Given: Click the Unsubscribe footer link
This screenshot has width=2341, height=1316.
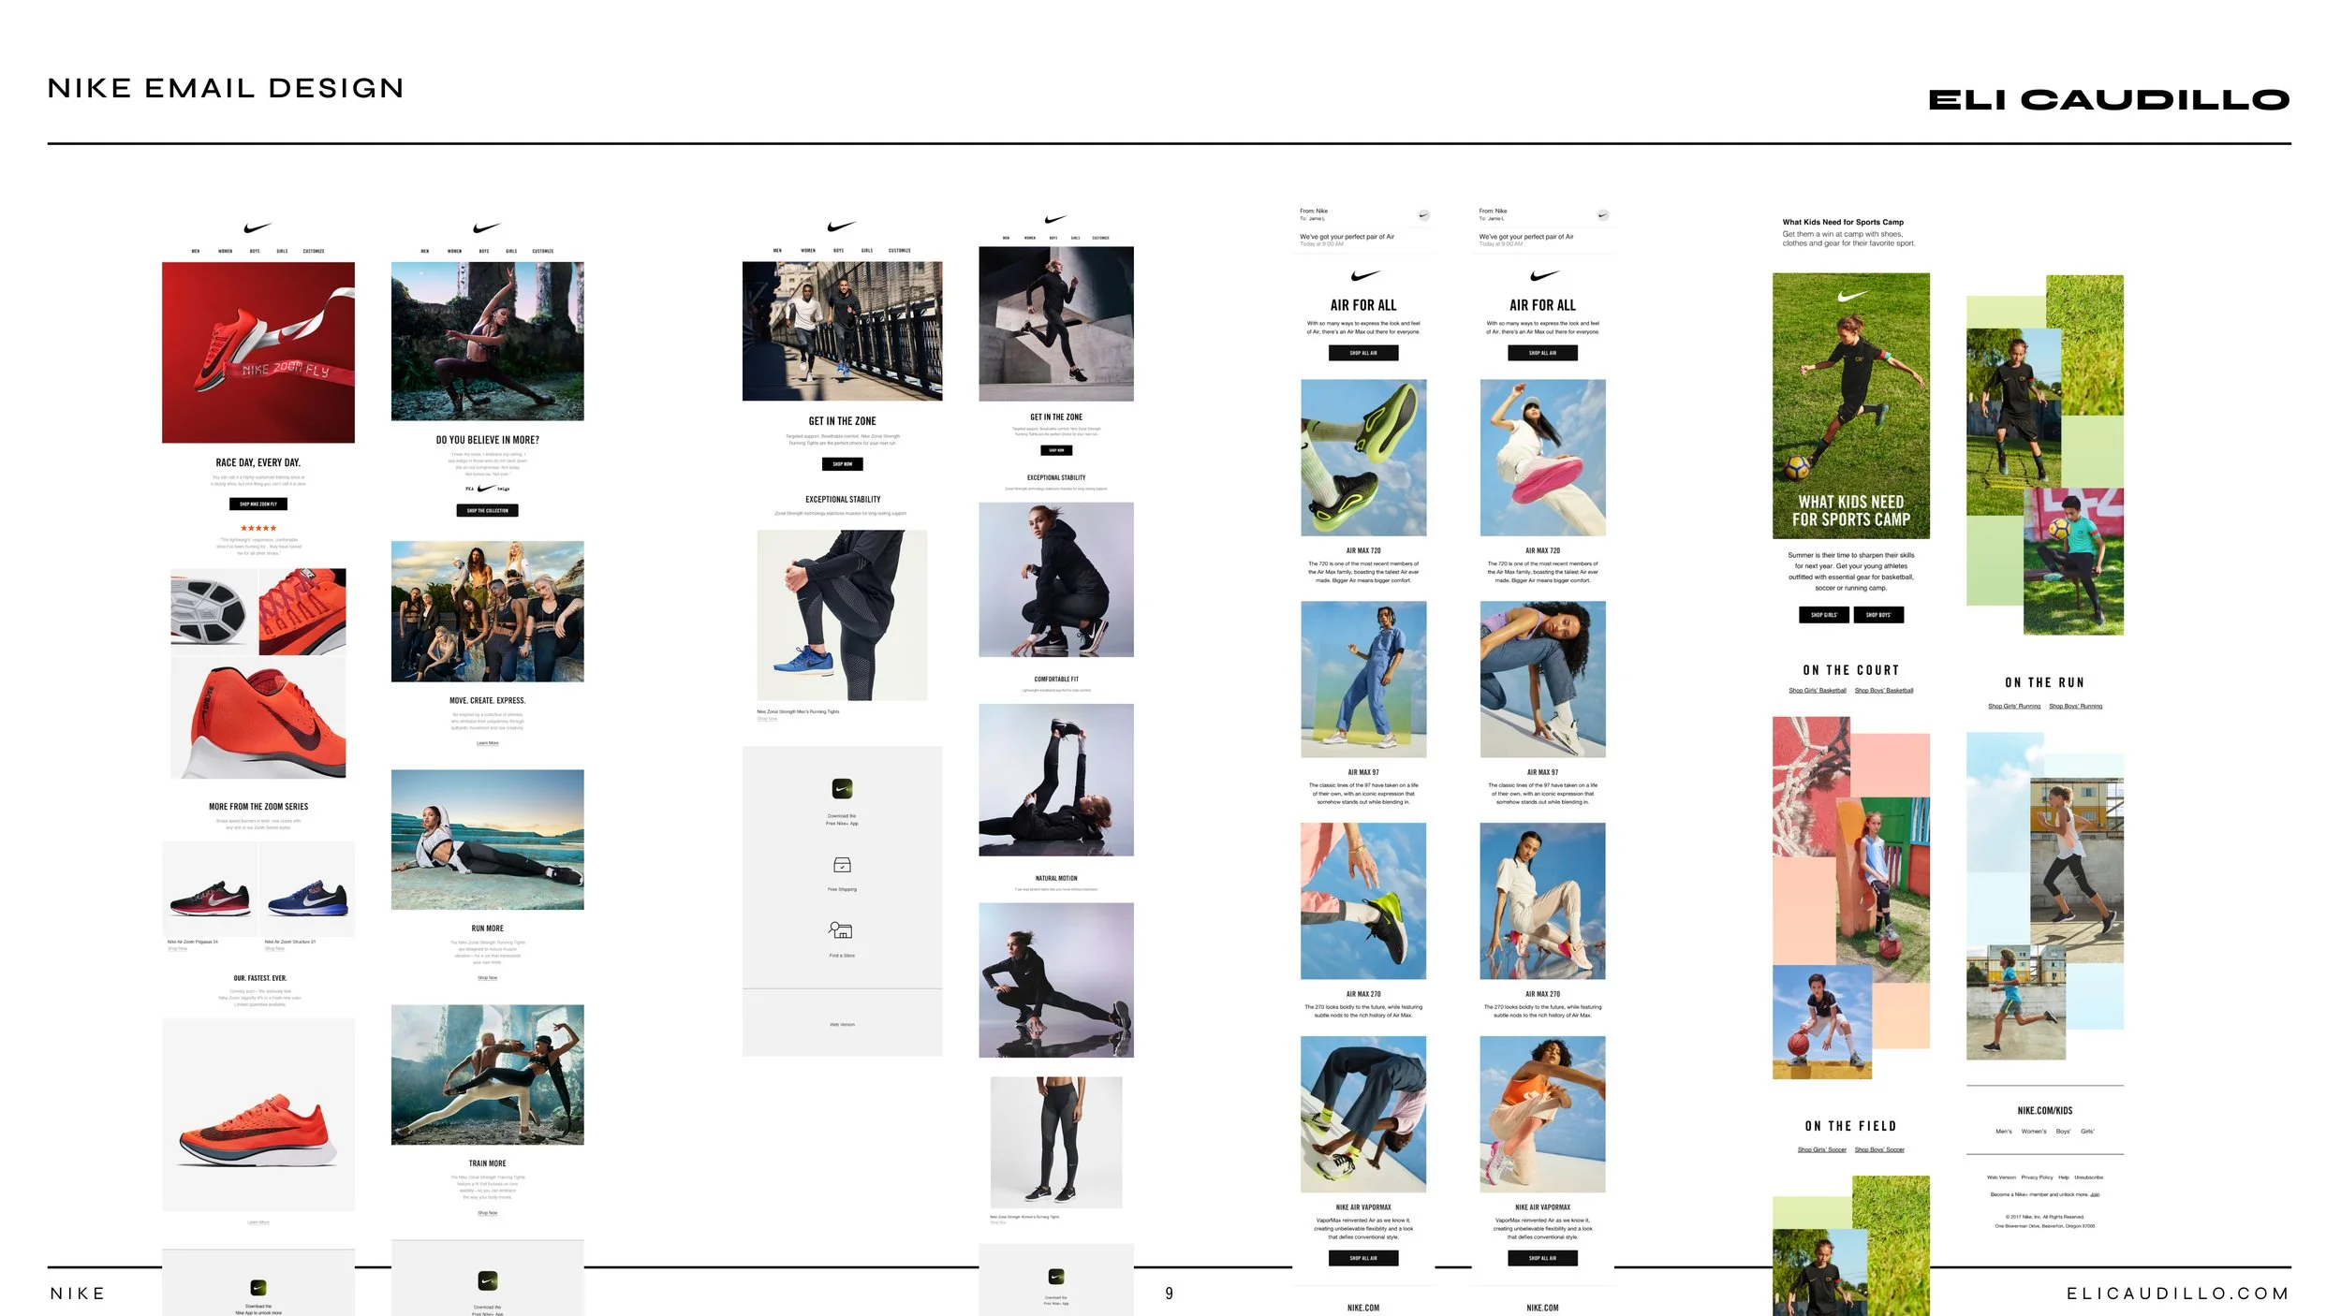Looking at the screenshot, I should point(2088,1177).
